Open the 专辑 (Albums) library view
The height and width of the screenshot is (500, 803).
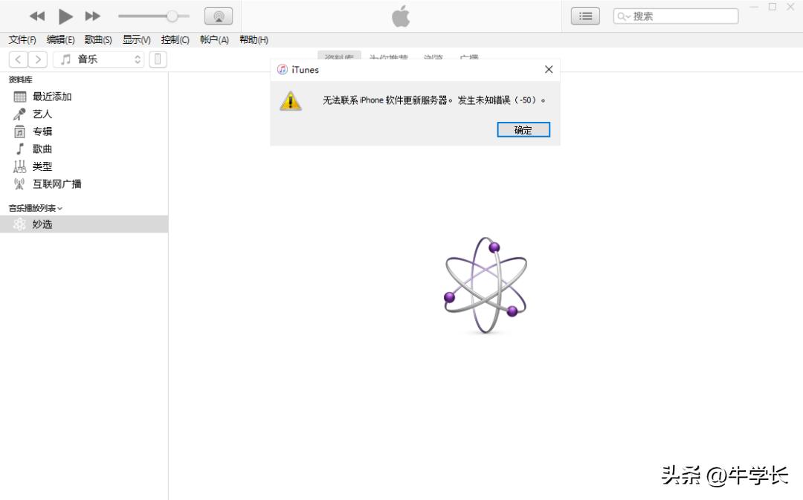coord(42,131)
